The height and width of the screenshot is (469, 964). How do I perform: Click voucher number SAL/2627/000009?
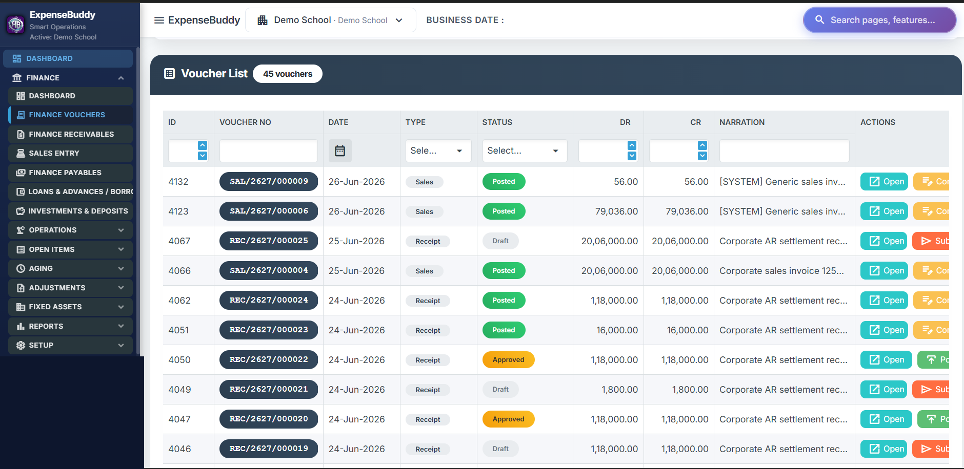pyautogui.click(x=269, y=181)
